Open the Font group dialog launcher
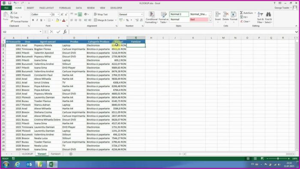The image size is (300, 169). point(67,26)
